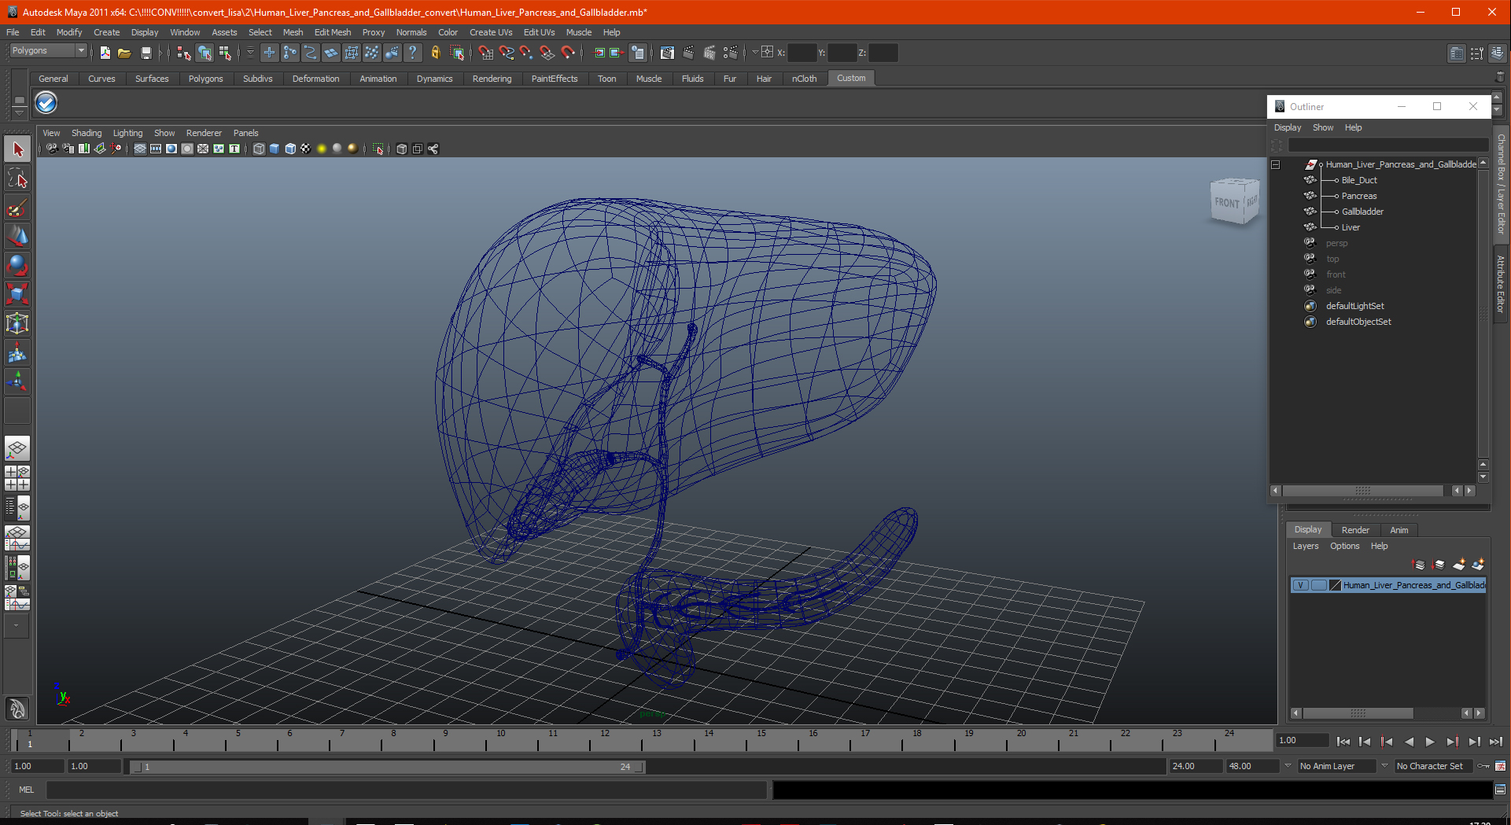Click Create layer from selected icon
This screenshot has width=1511, height=825.
pos(1479,565)
